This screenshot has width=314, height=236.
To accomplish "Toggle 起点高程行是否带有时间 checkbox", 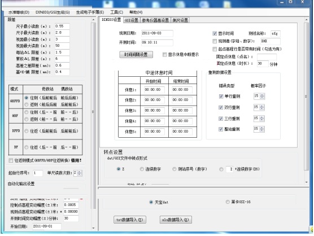I will click(215, 49).
